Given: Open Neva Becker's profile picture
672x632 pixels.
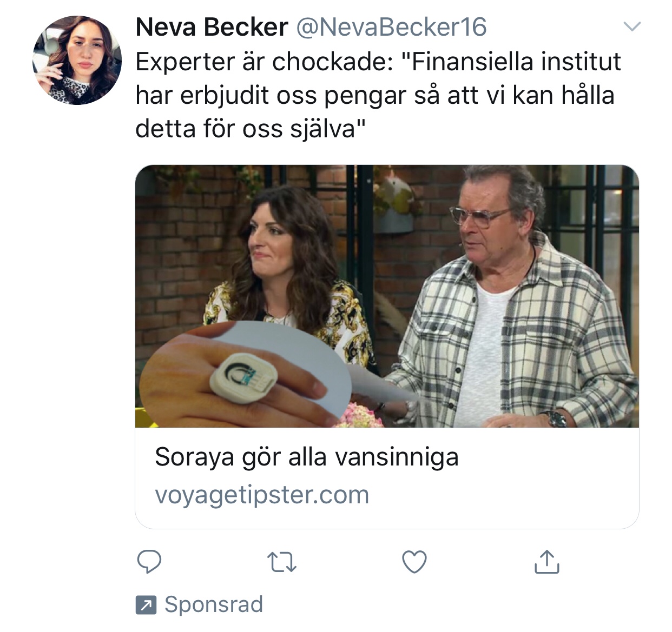Looking at the screenshot, I should click(77, 59).
